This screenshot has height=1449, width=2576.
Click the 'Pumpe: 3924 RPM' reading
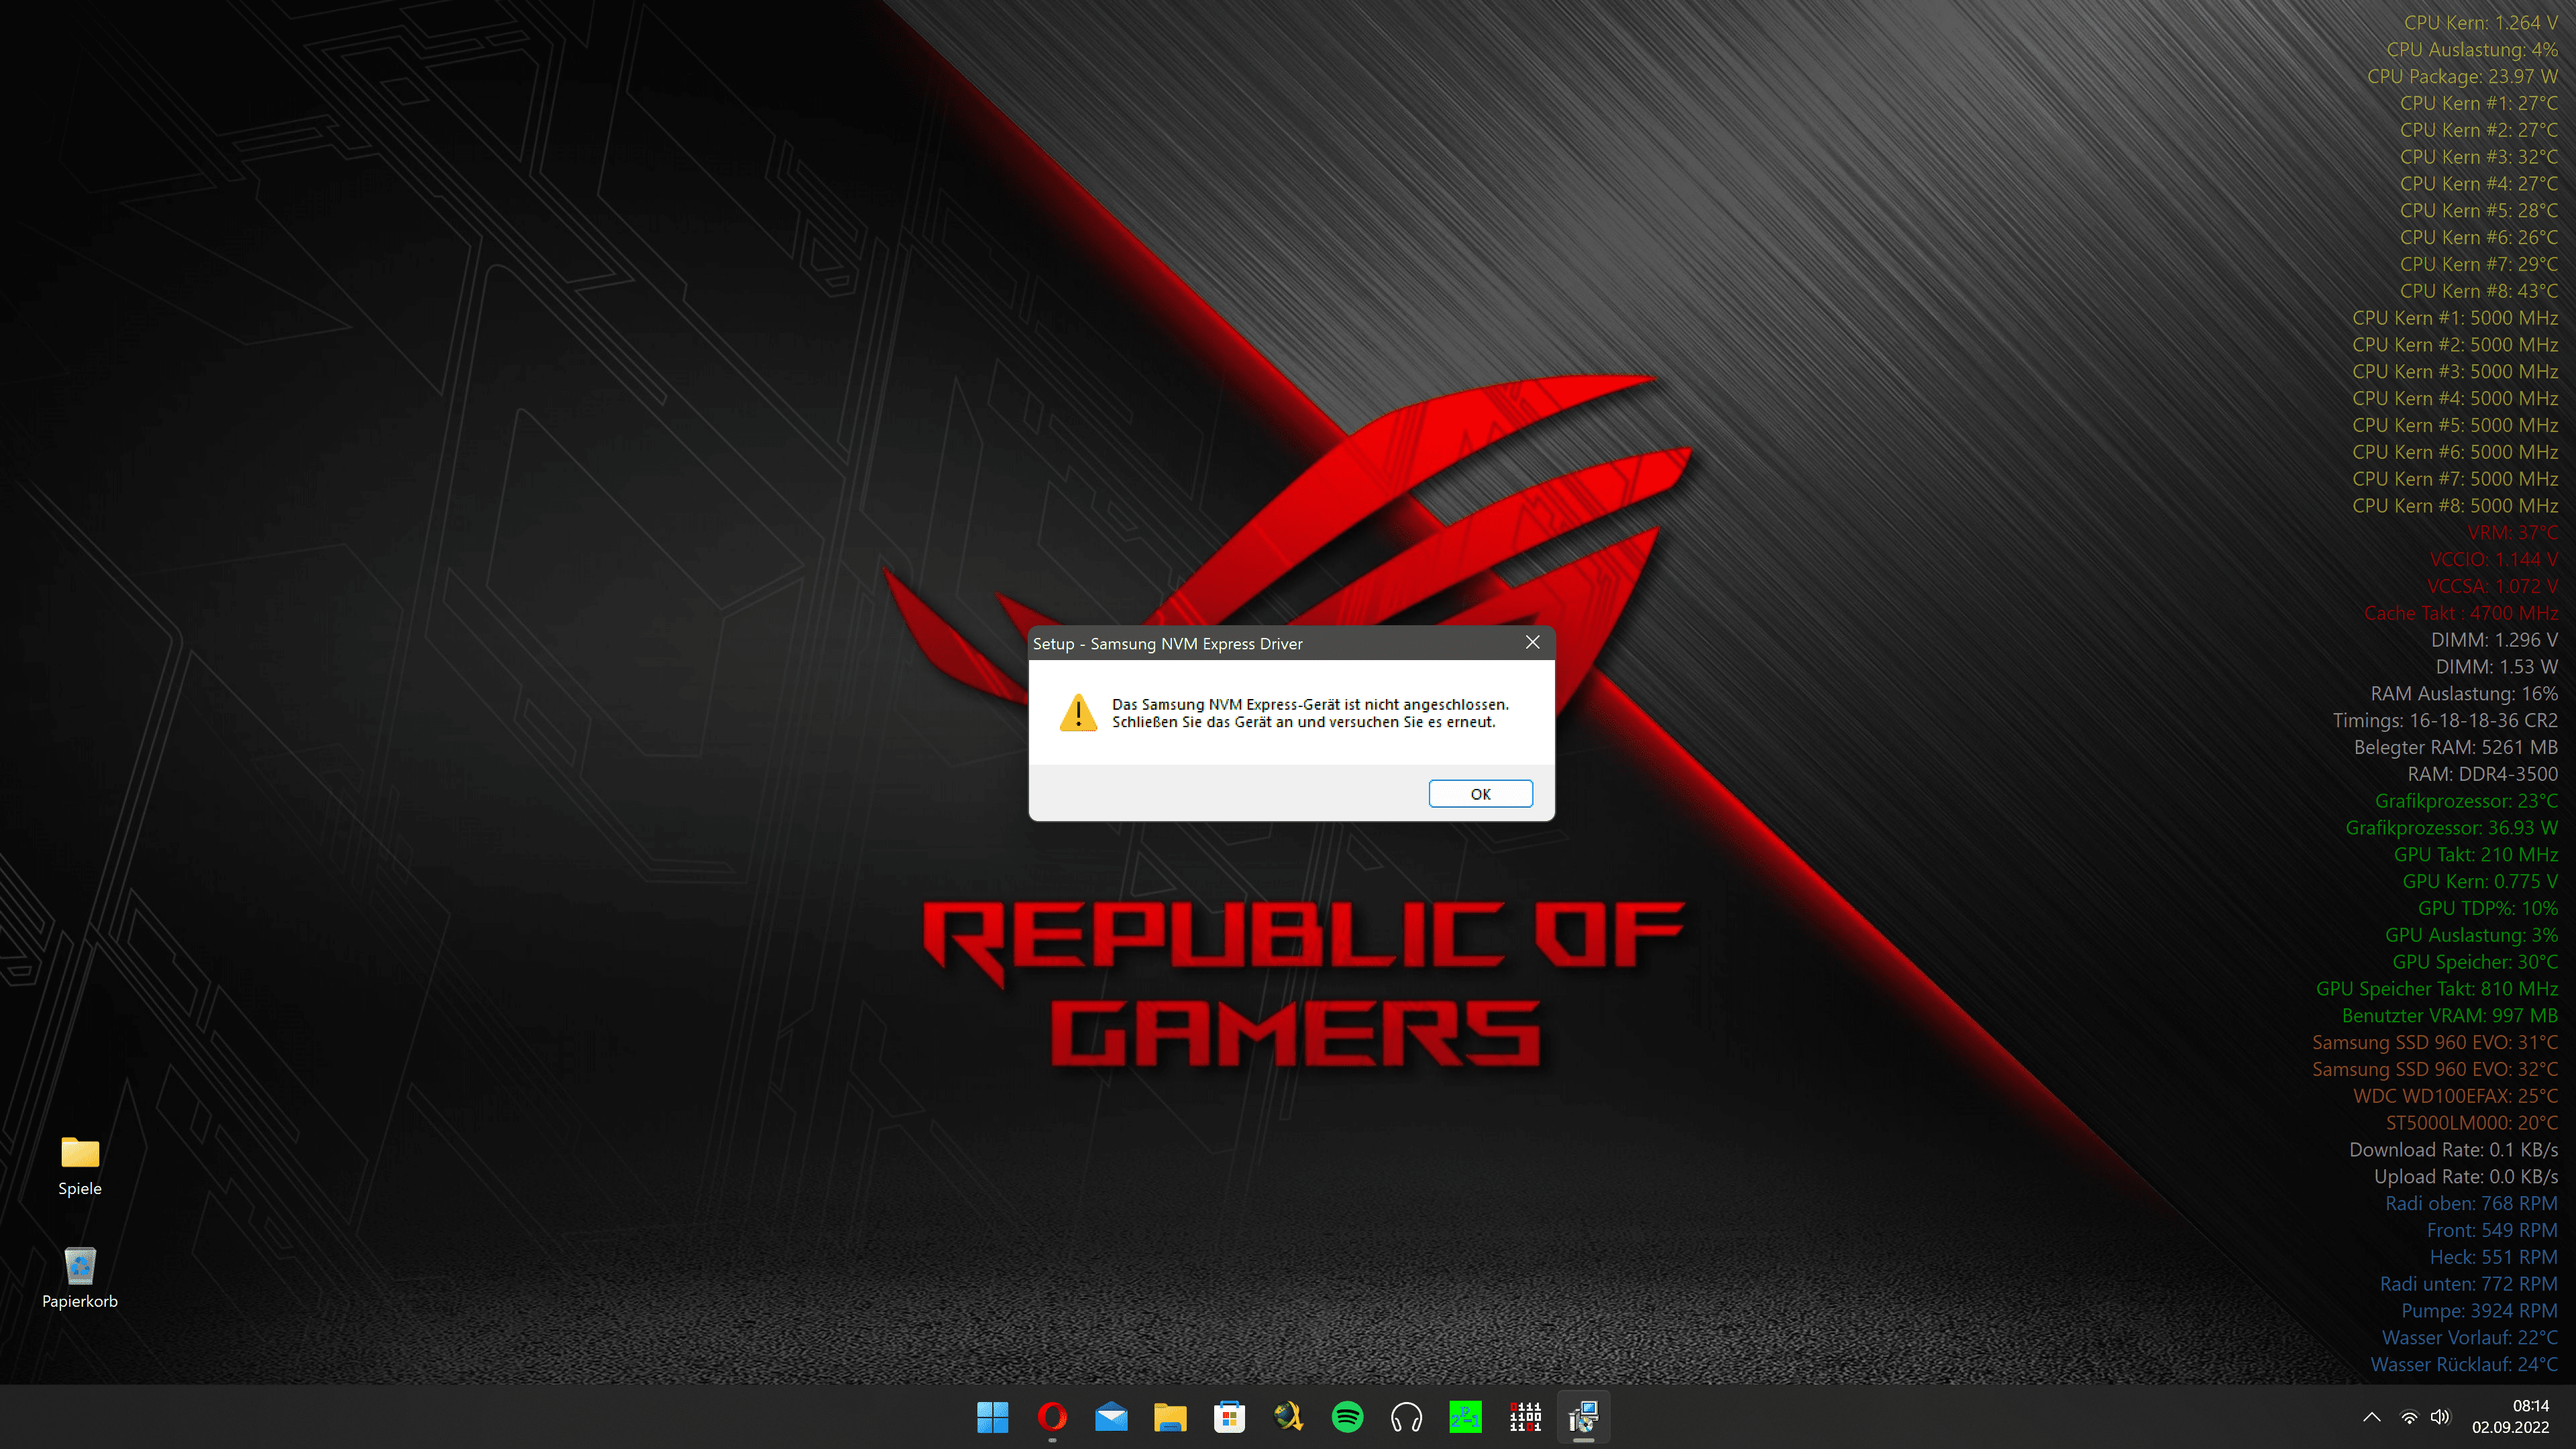point(2479,1311)
